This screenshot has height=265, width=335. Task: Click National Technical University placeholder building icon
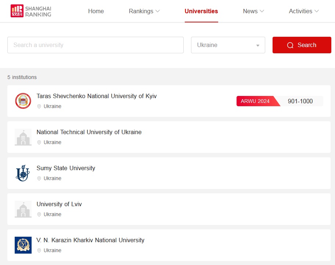(23, 137)
